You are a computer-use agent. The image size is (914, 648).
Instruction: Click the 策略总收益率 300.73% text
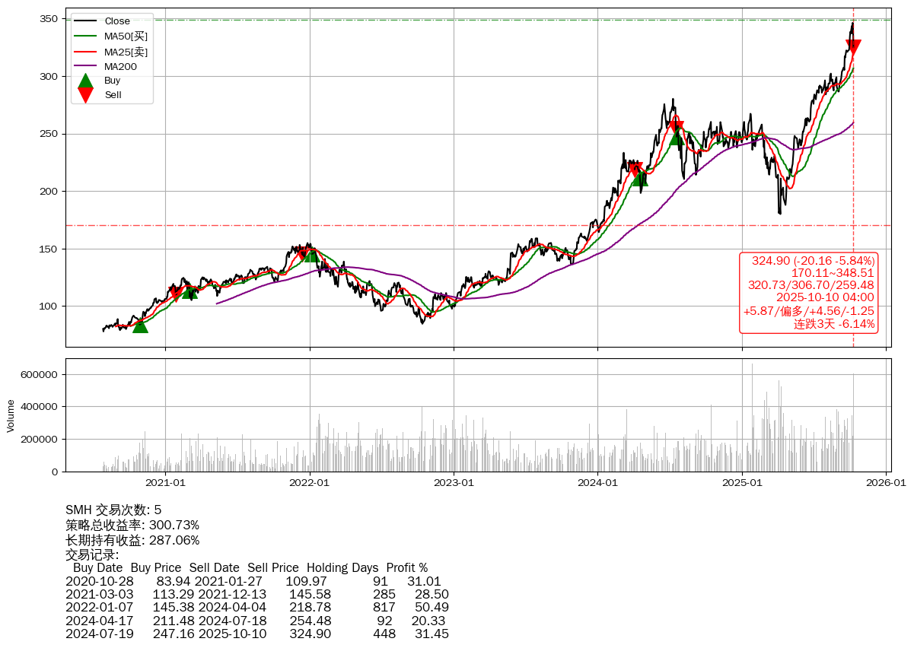coord(132,525)
